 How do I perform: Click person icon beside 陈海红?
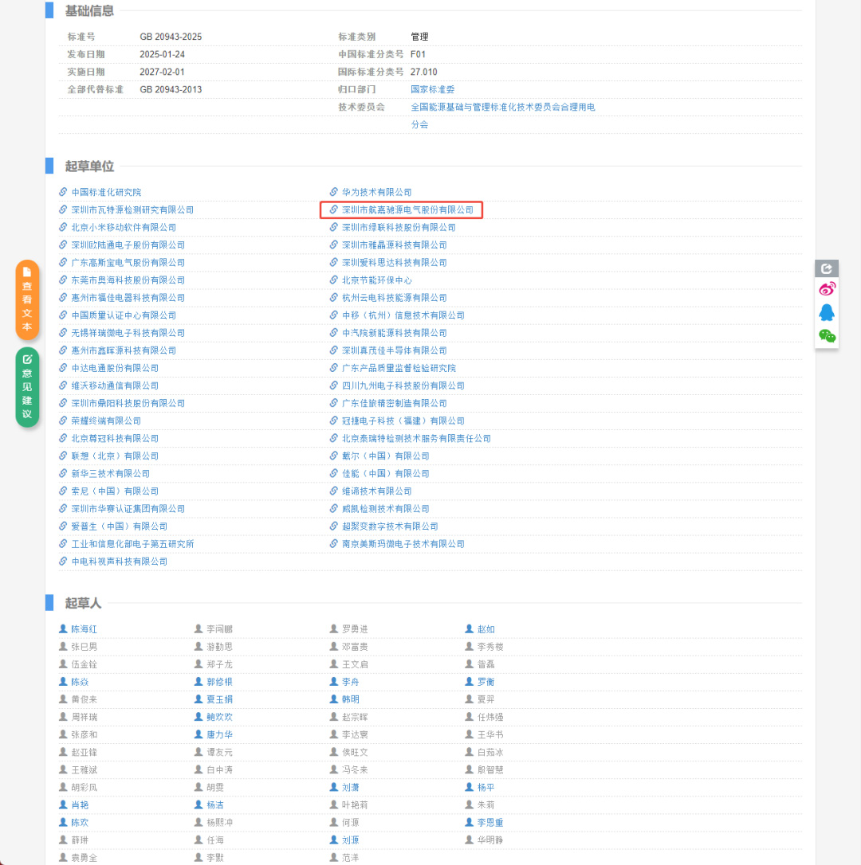64,628
